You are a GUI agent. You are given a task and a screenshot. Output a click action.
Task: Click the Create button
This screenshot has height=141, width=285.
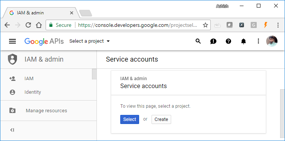[x=161, y=119]
